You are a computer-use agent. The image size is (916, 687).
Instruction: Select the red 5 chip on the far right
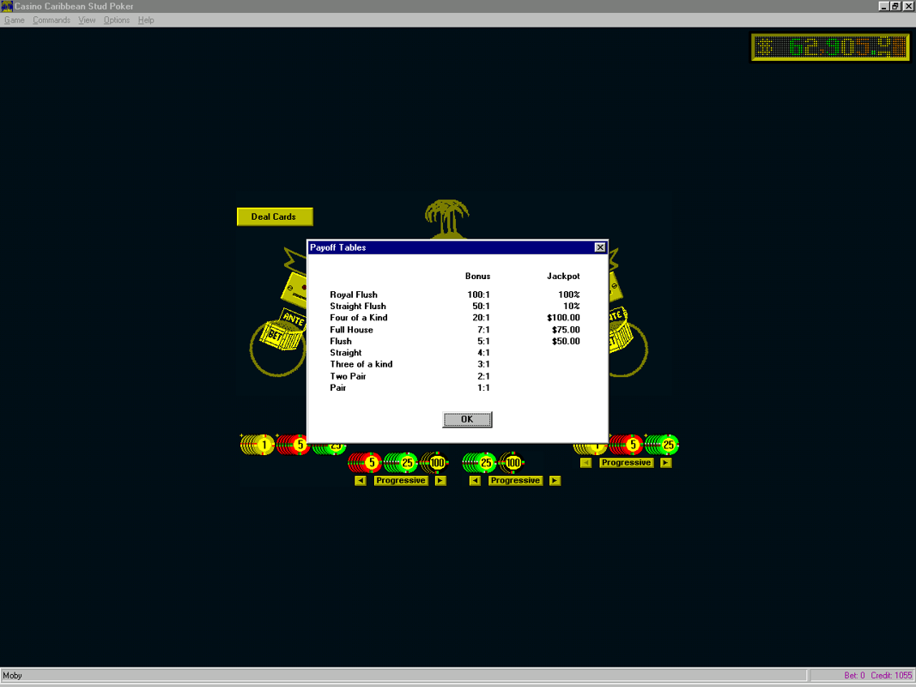tap(634, 445)
